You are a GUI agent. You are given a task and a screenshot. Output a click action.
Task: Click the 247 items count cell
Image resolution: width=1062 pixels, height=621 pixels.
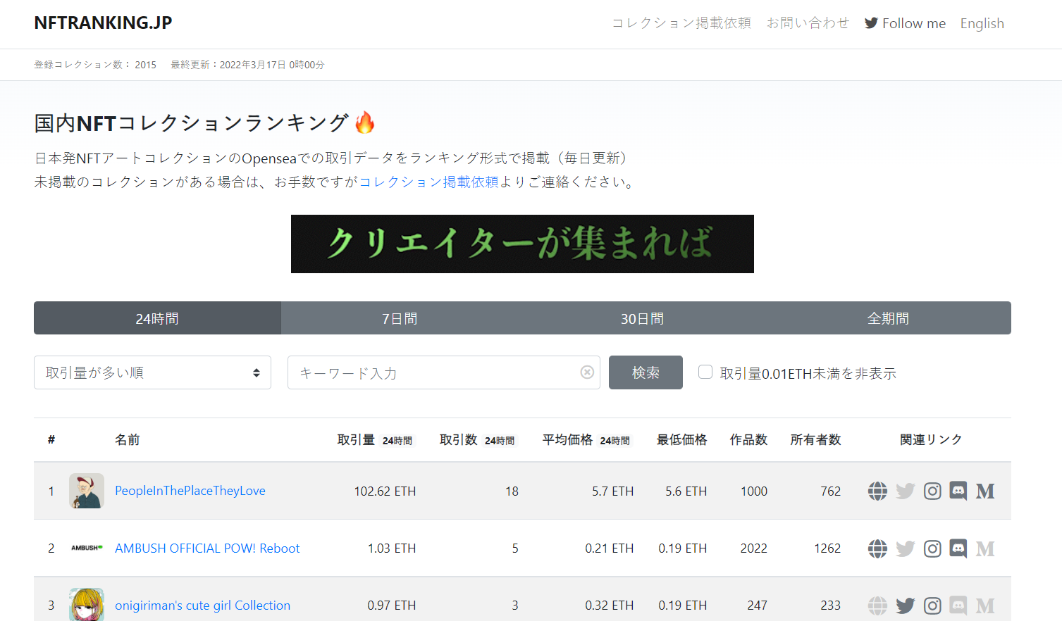tap(758, 606)
